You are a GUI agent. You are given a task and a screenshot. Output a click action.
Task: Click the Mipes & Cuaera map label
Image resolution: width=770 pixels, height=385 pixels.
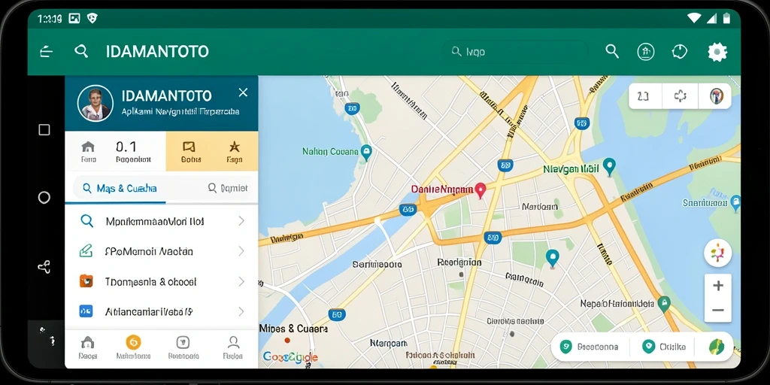[x=293, y=329]
